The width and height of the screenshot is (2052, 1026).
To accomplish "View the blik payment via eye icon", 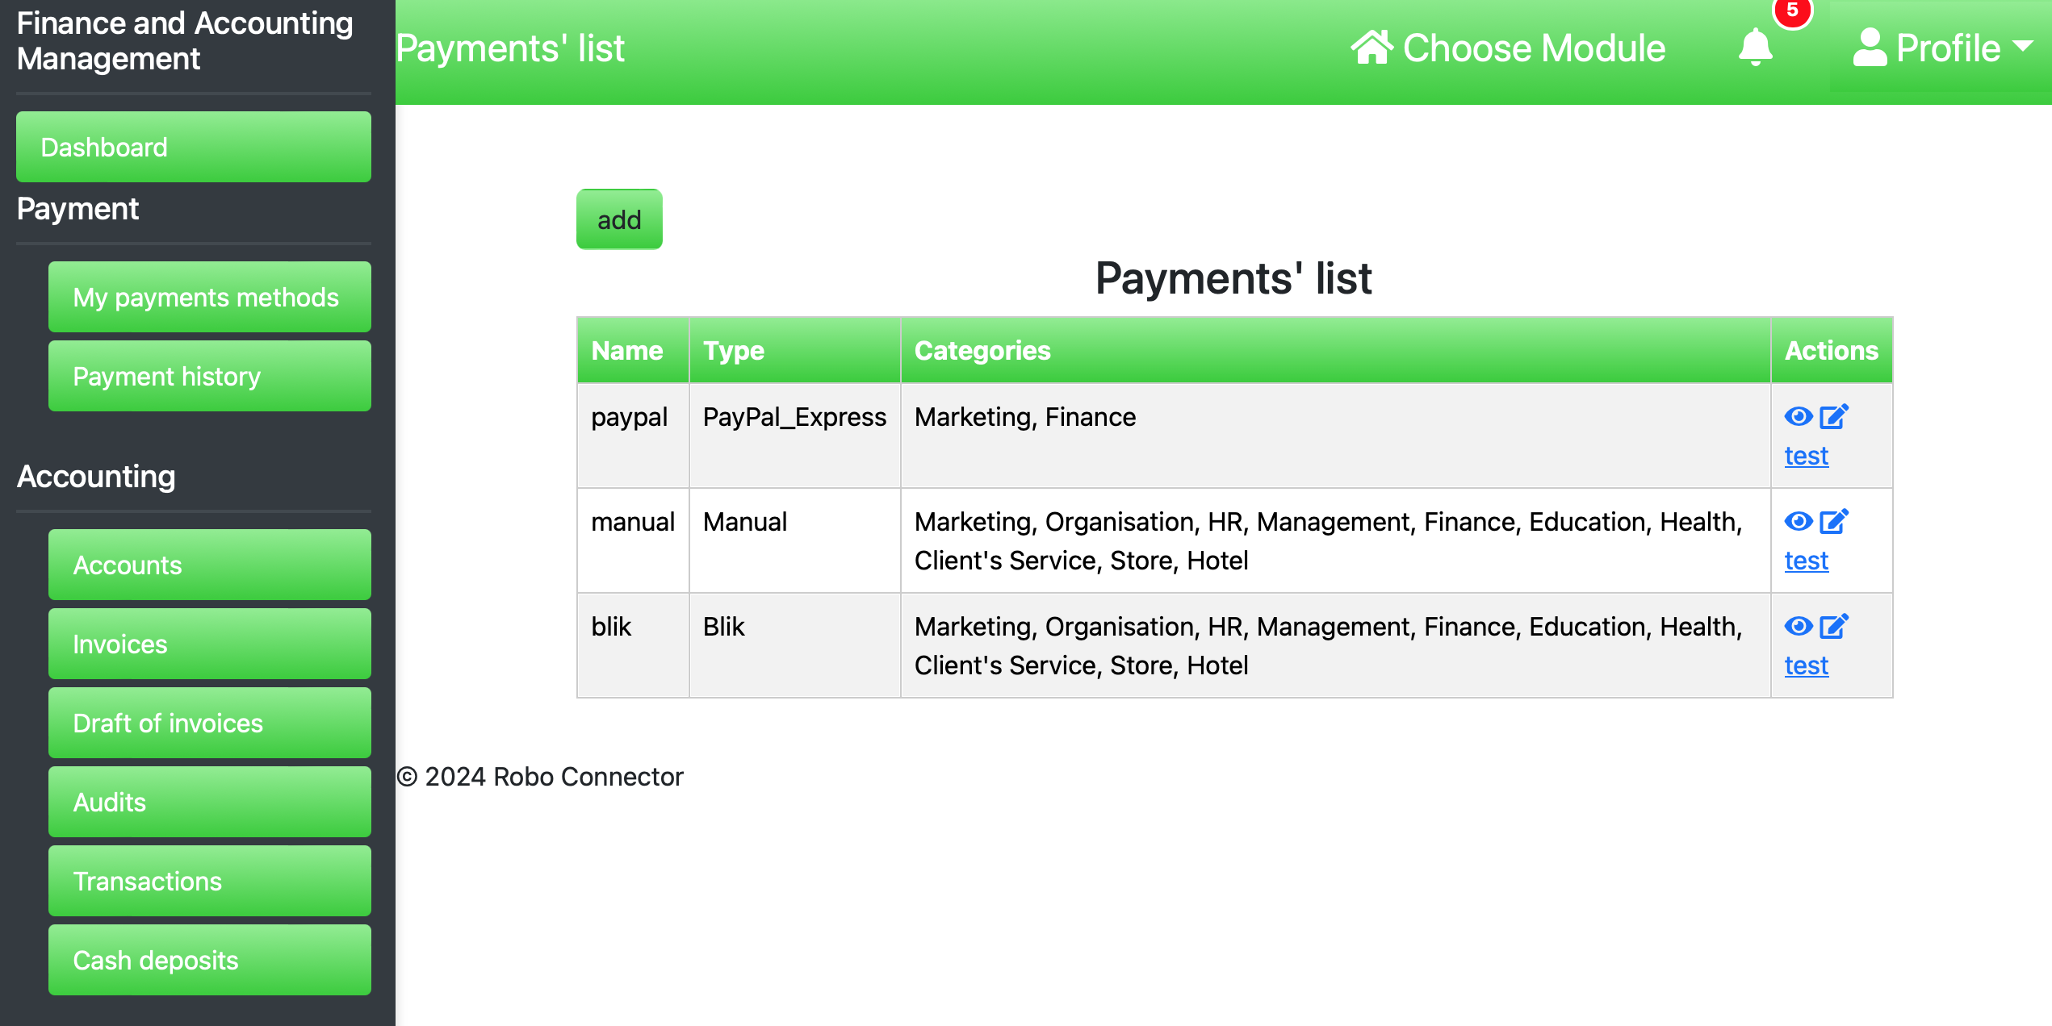I will pyautogui.click(x=1798, y=627).
